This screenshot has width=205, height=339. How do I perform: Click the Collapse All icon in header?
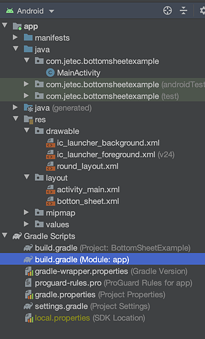183,11
